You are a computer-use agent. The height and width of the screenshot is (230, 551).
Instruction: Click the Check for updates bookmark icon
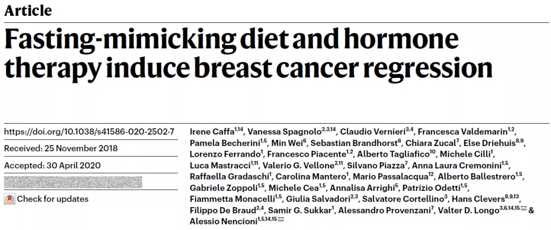point(9,199)
